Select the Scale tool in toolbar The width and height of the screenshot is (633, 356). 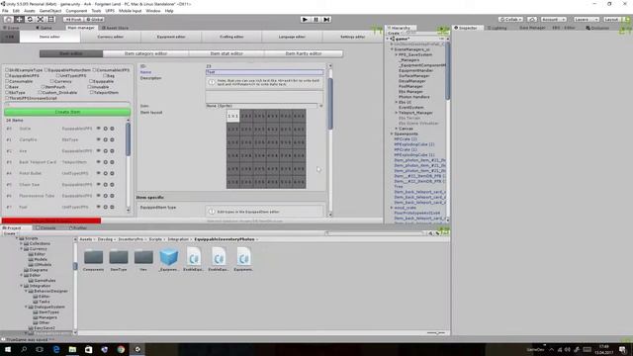pyautogui.click(x=41, y=19)
